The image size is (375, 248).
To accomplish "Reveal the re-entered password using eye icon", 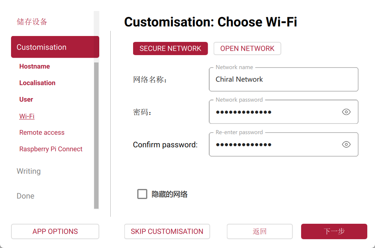I will [346, 144].
